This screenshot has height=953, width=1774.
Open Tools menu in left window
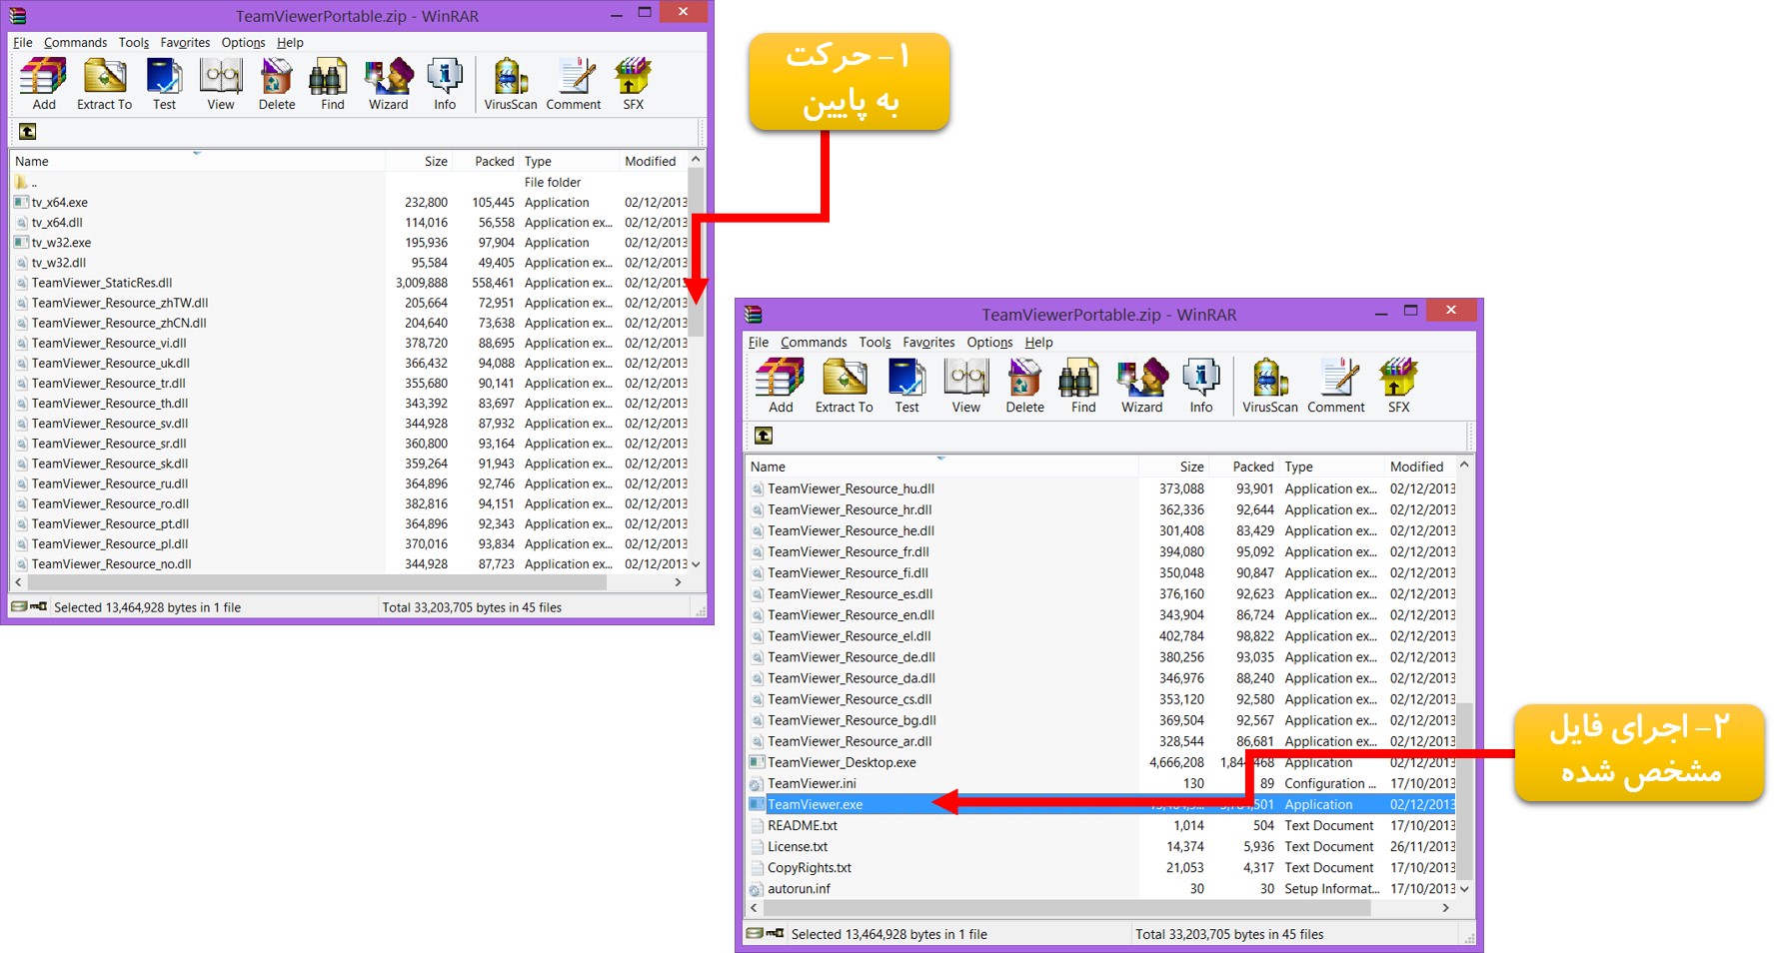[x=133, y=43]
